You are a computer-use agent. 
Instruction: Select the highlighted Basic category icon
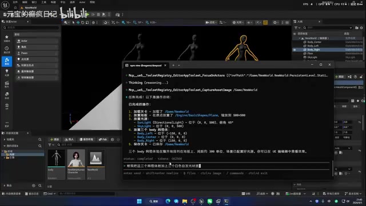point(7,61)
